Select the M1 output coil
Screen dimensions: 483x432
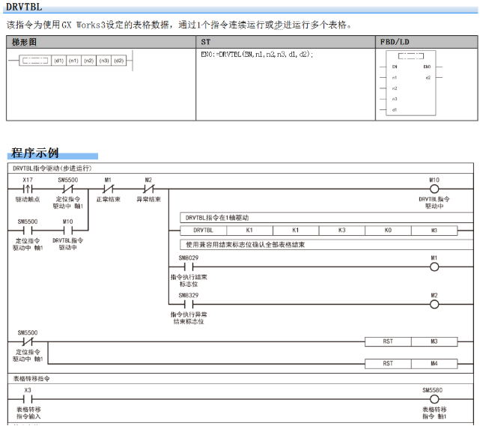434,267
